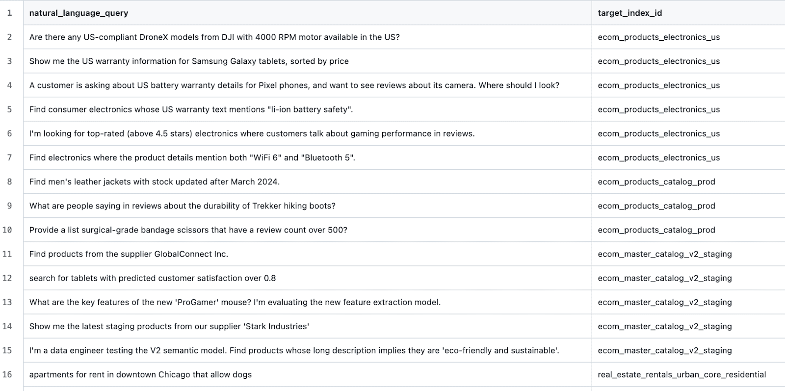Select the men's leather jackets query cell

154,182
